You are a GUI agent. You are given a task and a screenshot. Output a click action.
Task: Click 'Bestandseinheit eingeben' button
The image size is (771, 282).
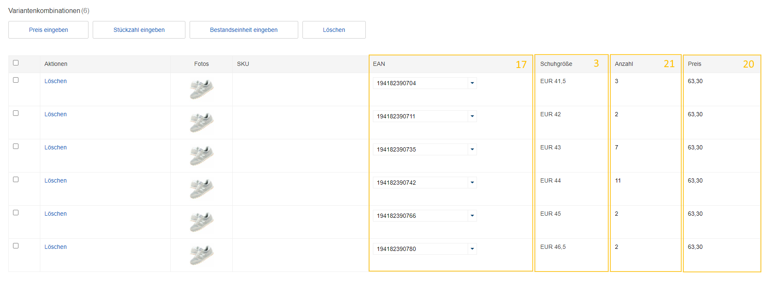point(244,30)
